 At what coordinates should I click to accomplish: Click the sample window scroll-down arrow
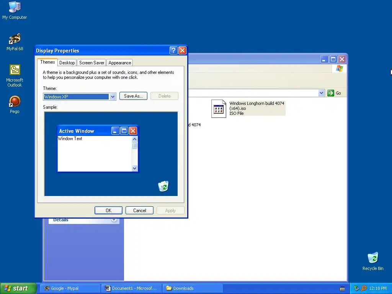134,168
